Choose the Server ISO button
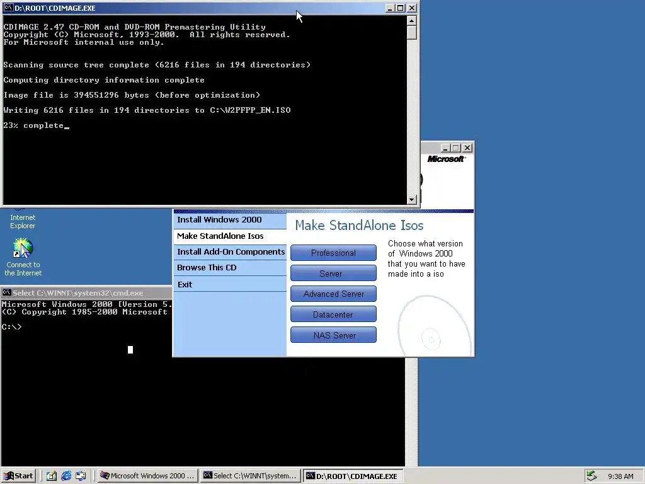 333,274
